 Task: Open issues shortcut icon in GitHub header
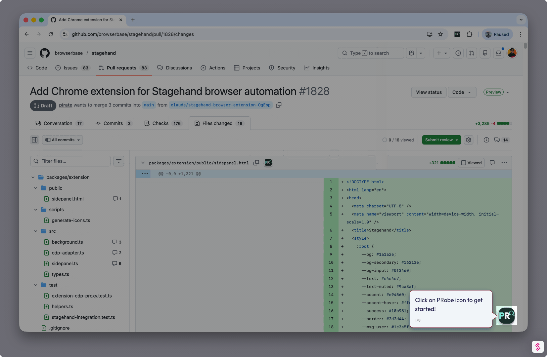point(458,53)
